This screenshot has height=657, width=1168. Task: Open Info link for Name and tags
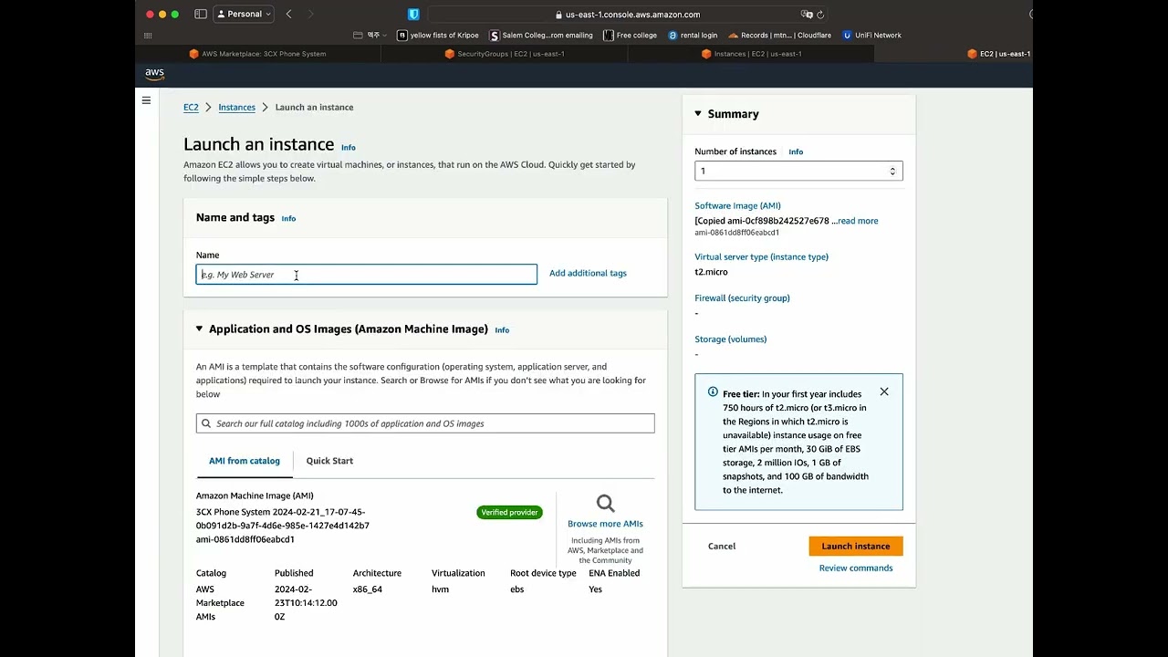pyautogui.click(x=288, y=219)
